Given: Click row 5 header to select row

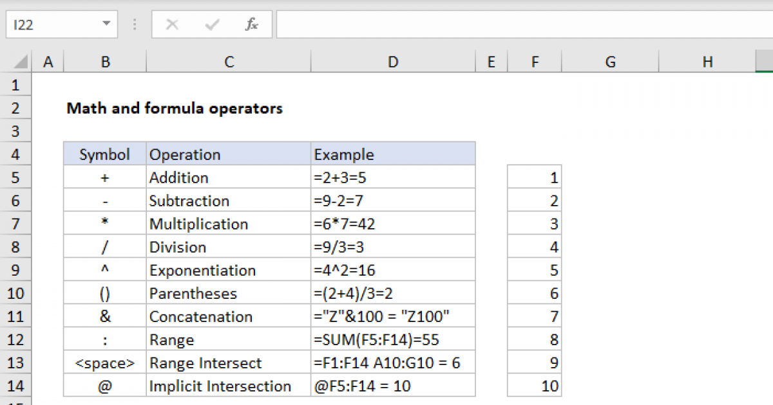Looking at the screenshot, I should (16, 177).
